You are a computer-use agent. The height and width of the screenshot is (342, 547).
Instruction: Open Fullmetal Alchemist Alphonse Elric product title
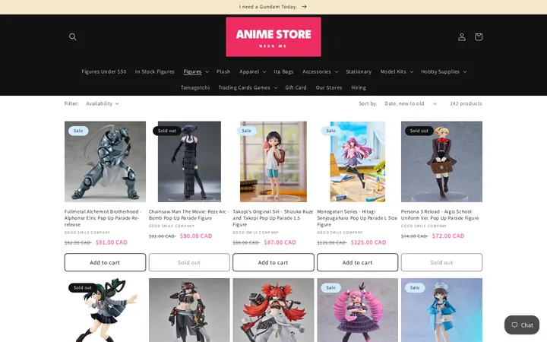[x=103, y=218]
